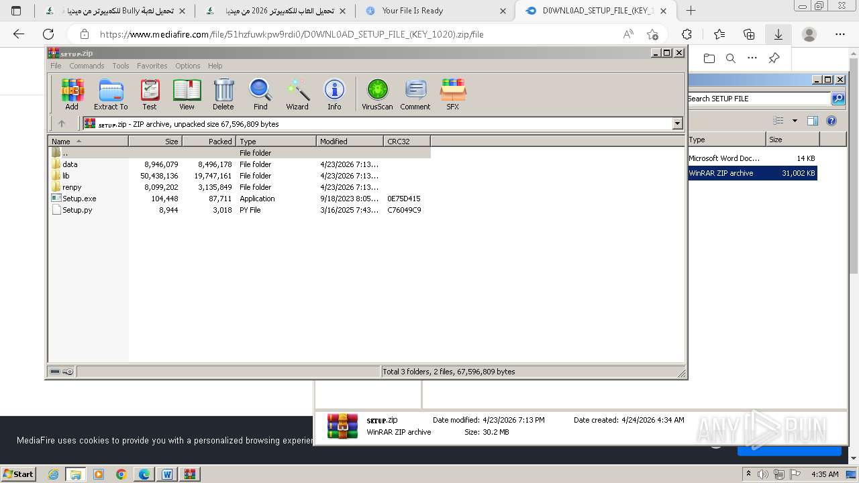Image resolution: width=859 pixels, height=483 pixels.
Task: Click the key icon in WinRAR status bar
Action: 68,372
